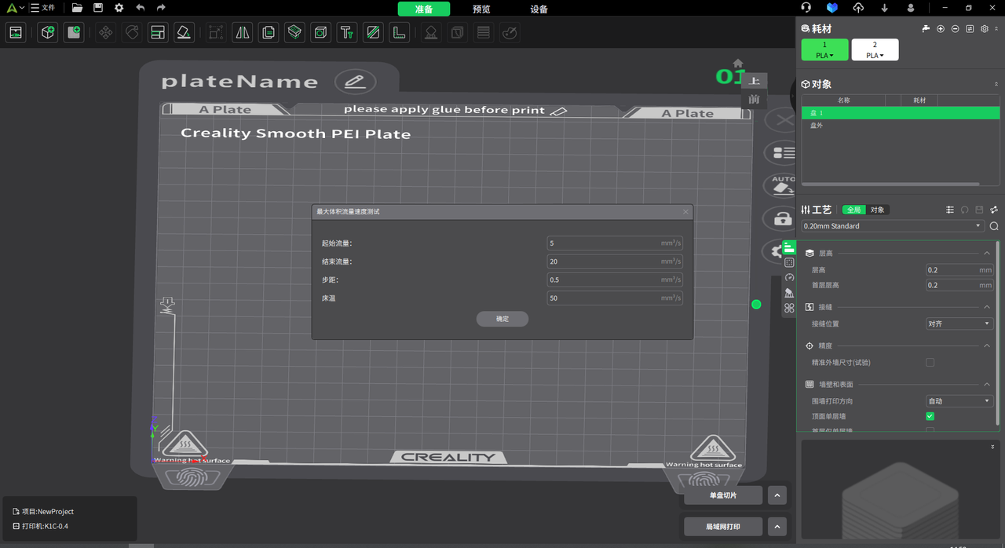The width and height of the screenshot is (1005, 548).
Task: Click the Add model cube icon
Action: (x=48, y=33)
